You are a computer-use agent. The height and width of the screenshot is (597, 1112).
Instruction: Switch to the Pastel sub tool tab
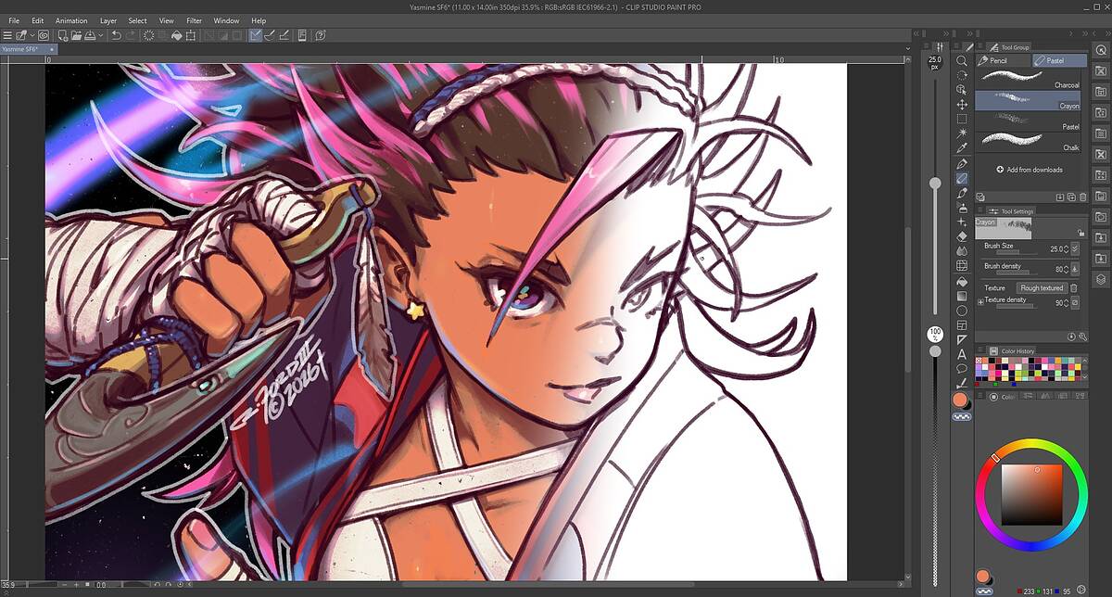[x=1059, y=60]
